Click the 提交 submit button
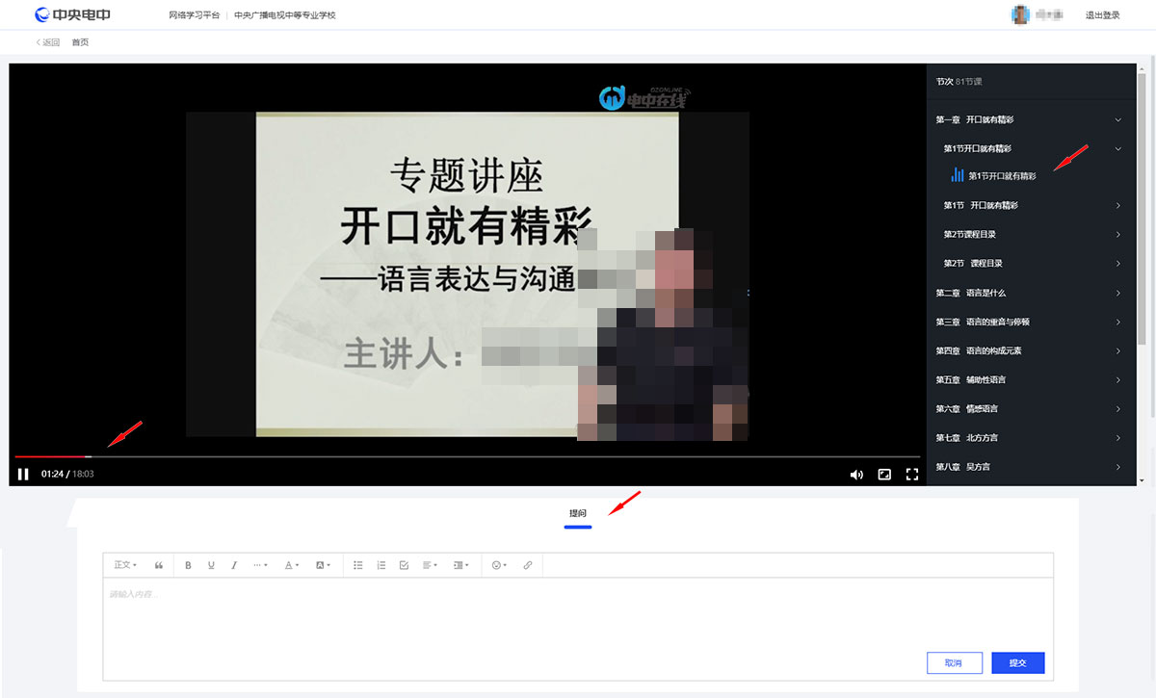The width and height of the screenshot is (1156, 698). tap(1017, 662)
